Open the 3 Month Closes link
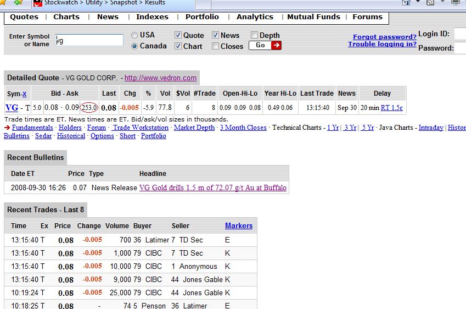 click(243, 128)
